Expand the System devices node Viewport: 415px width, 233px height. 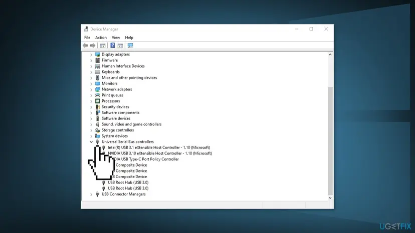(91, 136)
